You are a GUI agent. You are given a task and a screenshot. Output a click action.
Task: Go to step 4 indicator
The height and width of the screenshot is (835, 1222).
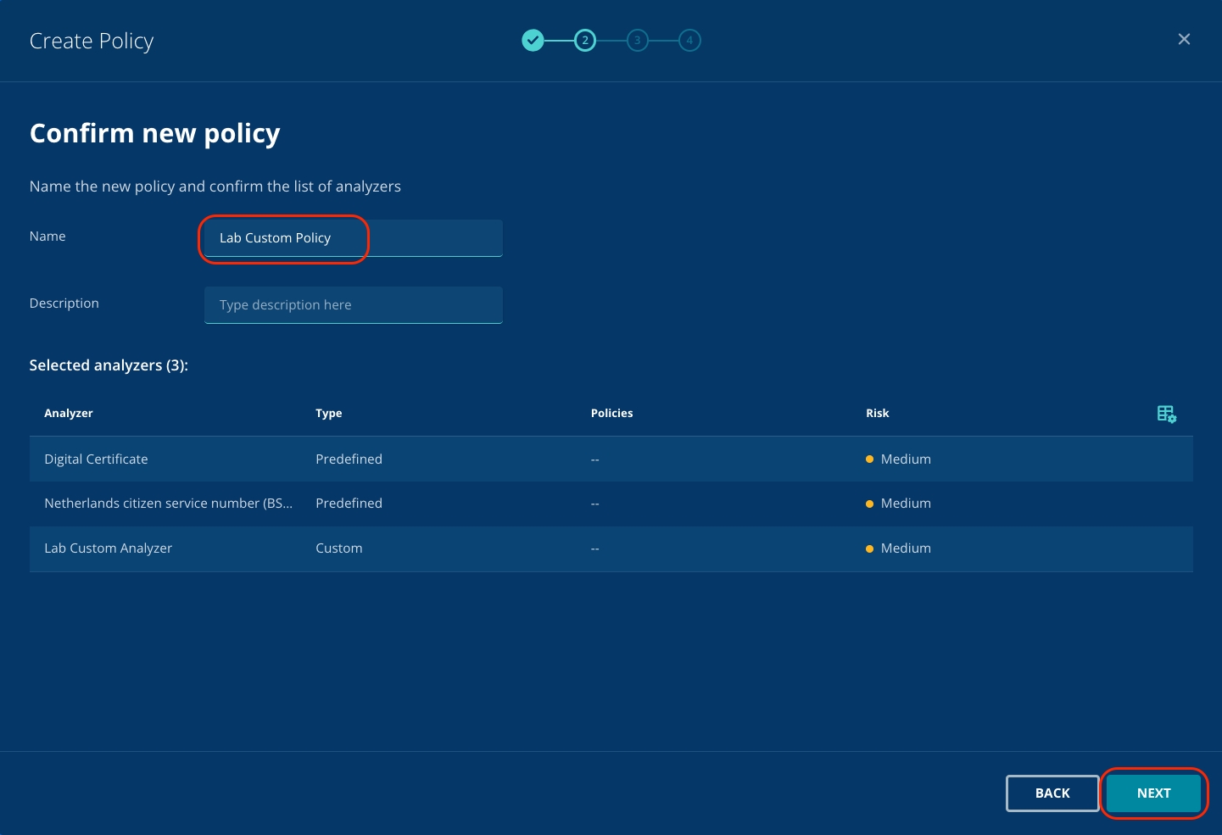click(689, 40)
